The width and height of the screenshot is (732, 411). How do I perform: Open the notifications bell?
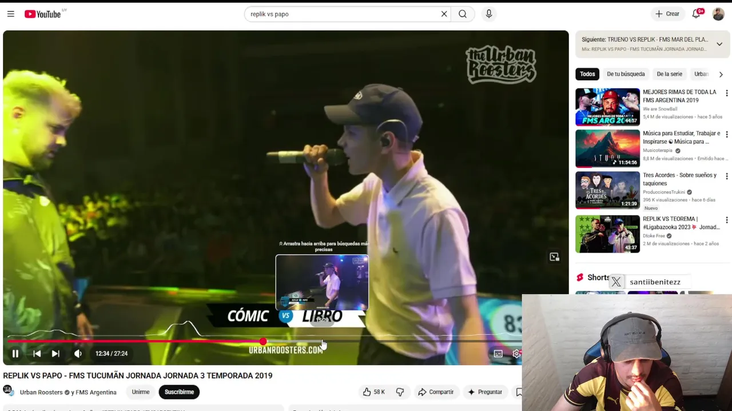coord(696,14)
